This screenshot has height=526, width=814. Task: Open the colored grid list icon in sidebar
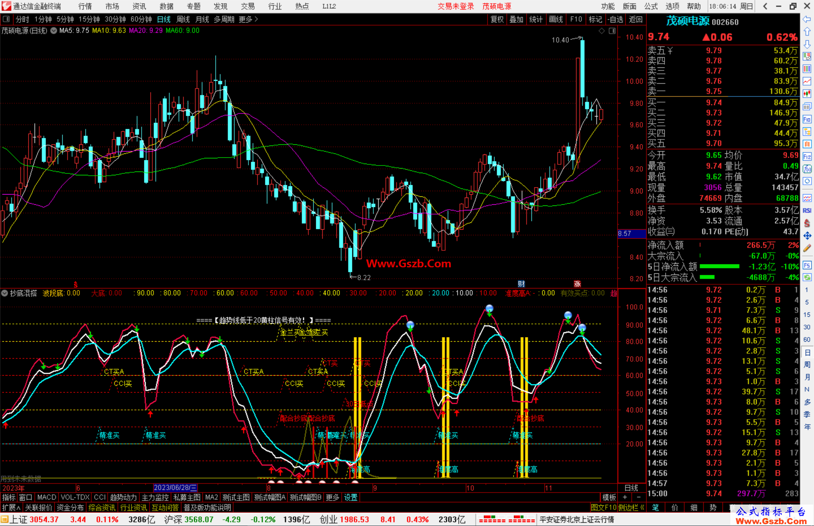click(x=807, y=69)
